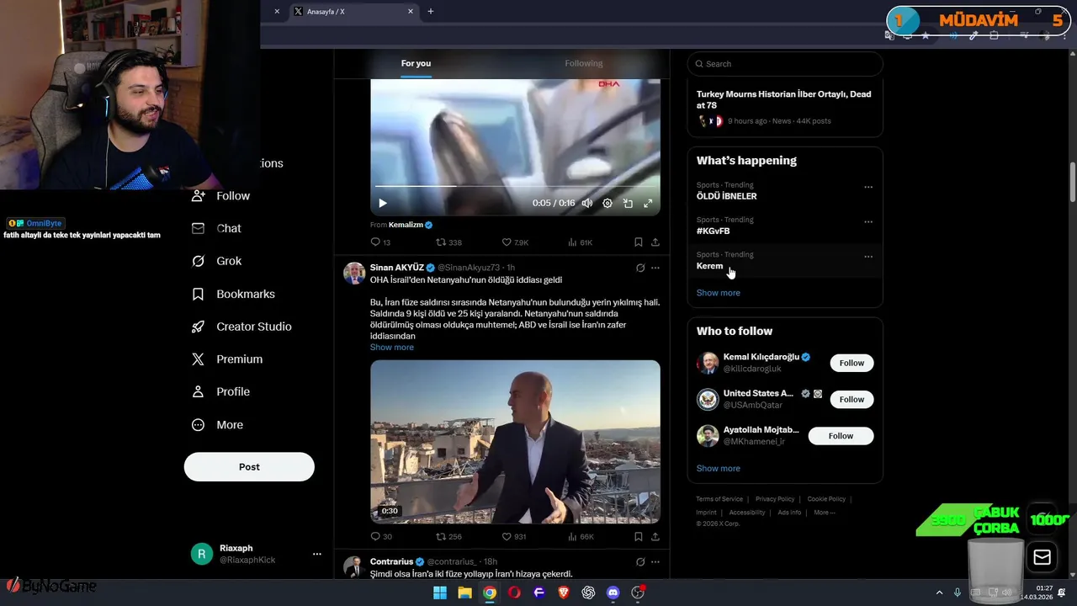Open Sinan AKYÜZ profile avatar
1077x606 pixels.
[354, 274]
